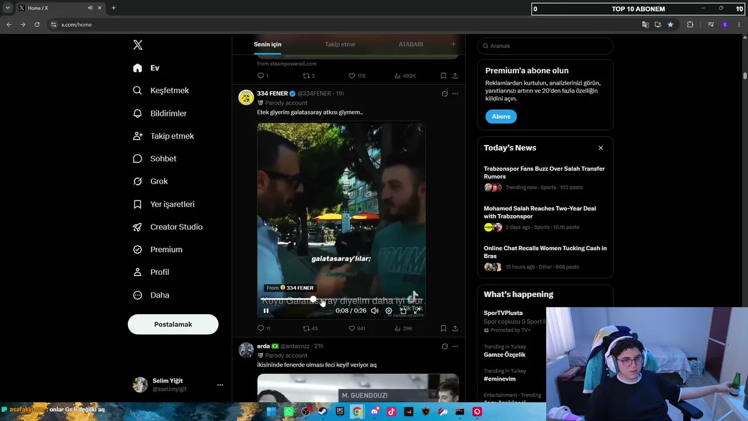The image size is (748, 421).
Task: Open Mohamed Salah Two-Year Deal news story
Action: point(545,218)
